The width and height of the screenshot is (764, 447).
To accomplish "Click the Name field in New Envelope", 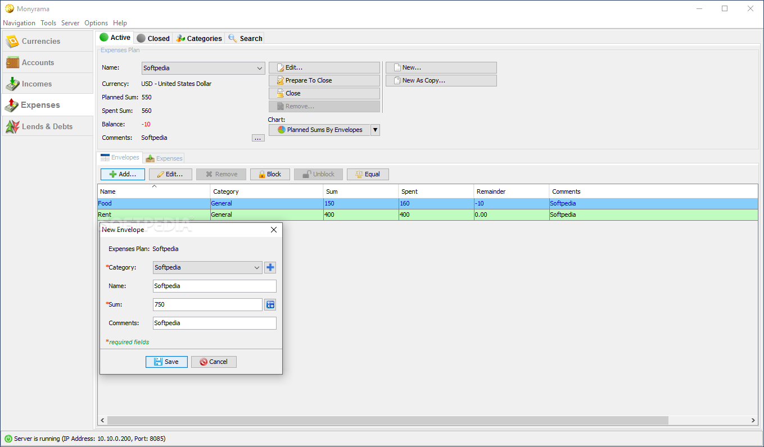I will tap(215, 286).
